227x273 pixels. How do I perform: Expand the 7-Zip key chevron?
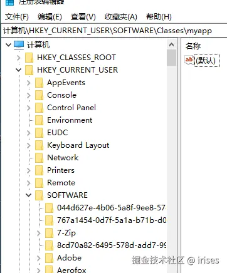pyautogui.click(x=39, y=233)
